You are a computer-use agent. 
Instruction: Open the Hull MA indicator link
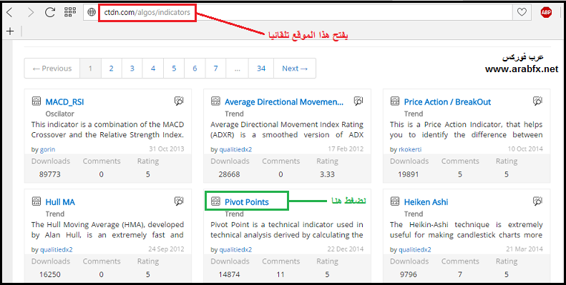[60, 202]
